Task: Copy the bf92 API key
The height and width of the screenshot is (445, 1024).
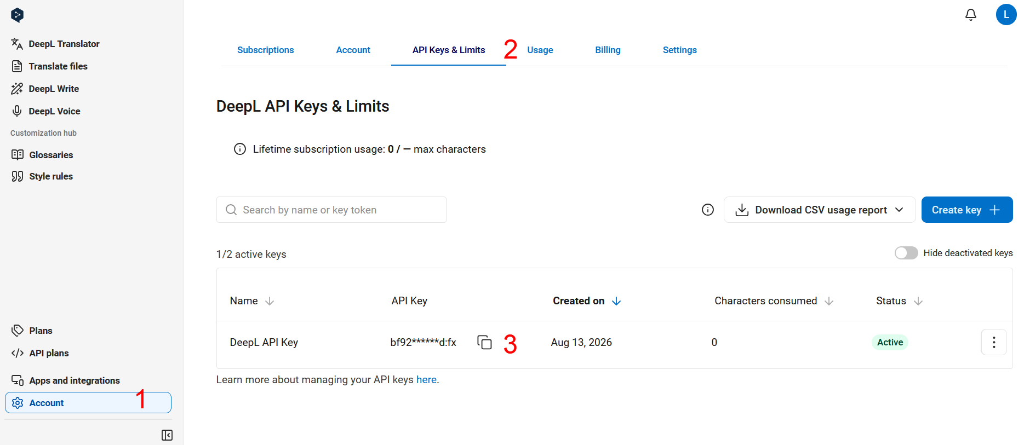Action: pos(484,343)
